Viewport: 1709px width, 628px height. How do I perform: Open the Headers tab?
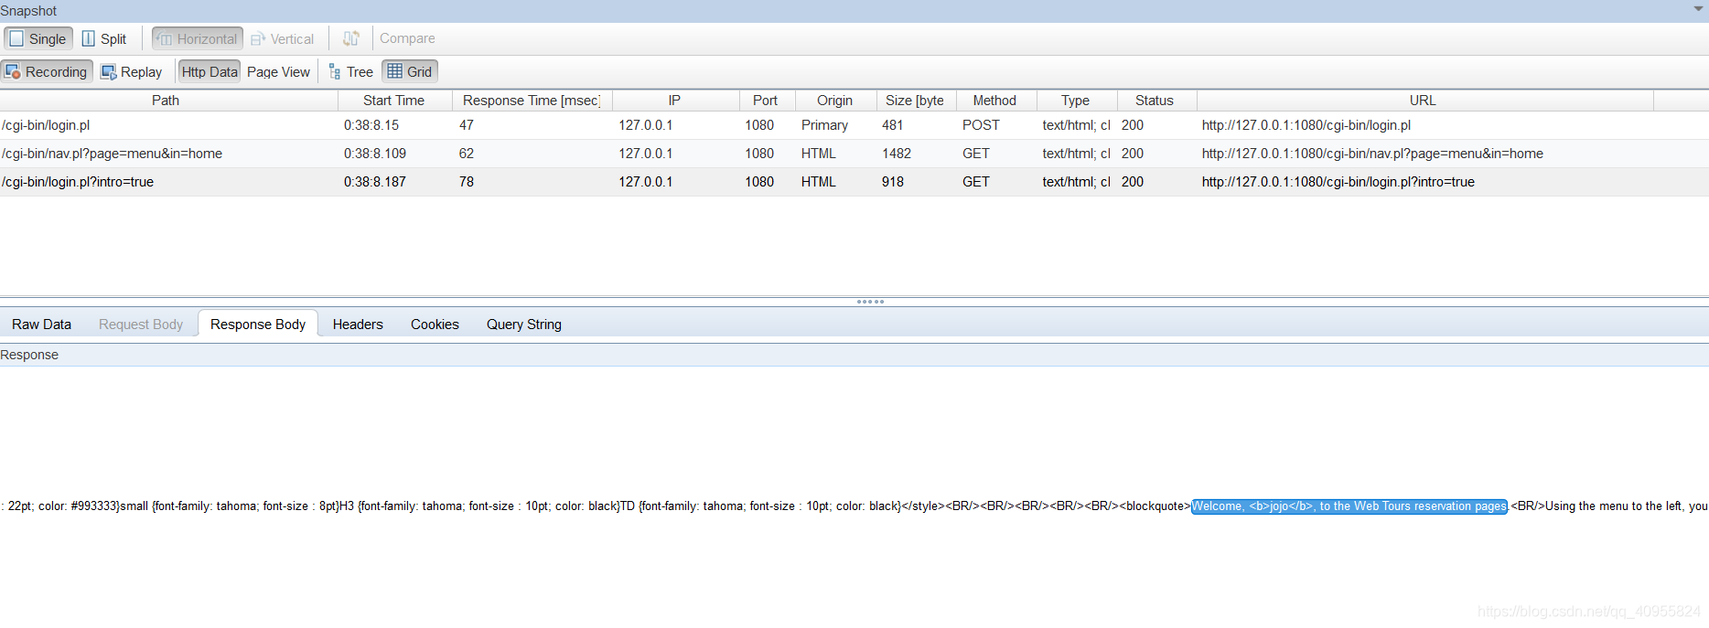click(x=358, y=324)
